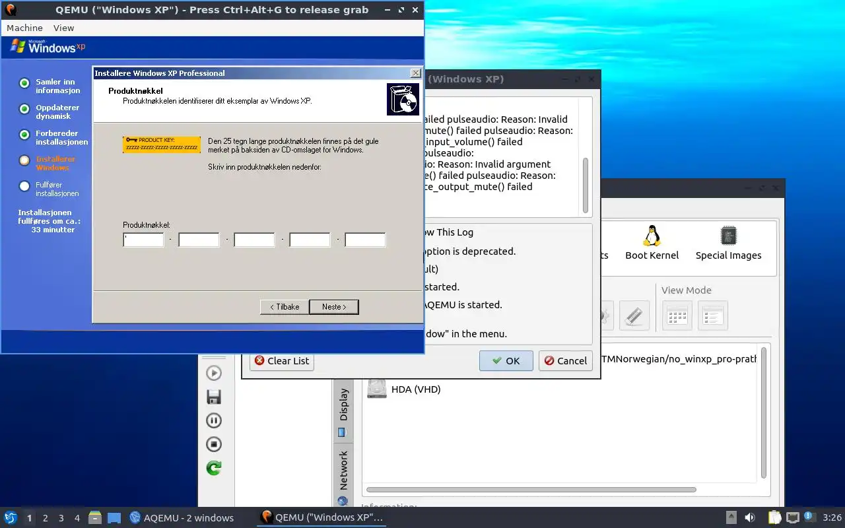Switch to workspace 2 in taskbar
Viewport: 845px width, 528px height.
pos(46,518)
